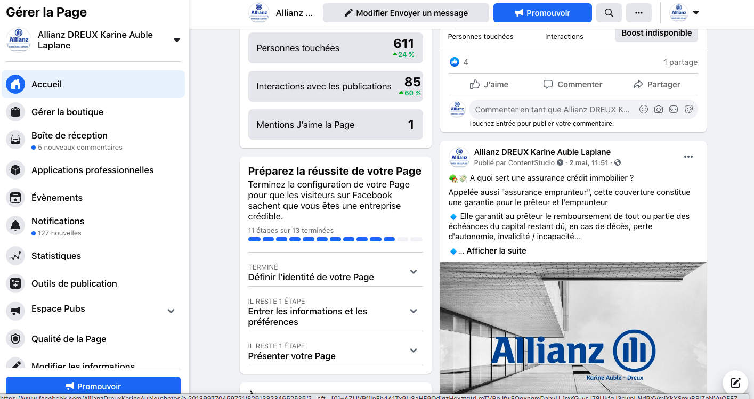The width and height of the screenshot is (754, 399).
Task: Select Gérer la boutique menu item
Action: pos(93,112)
